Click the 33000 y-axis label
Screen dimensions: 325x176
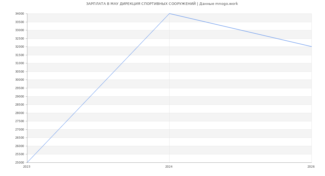click(19, 30)
